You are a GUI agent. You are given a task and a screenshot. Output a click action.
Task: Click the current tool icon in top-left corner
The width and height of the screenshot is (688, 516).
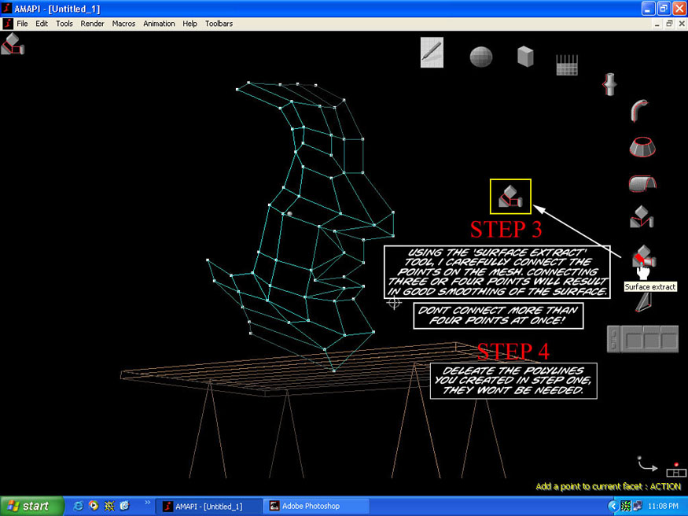pos(13,43)
